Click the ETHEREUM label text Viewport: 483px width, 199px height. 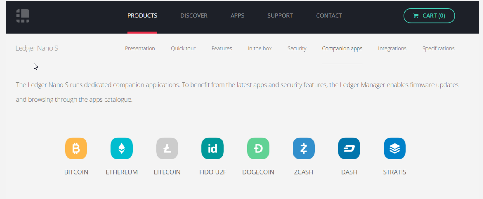pyautogui.click(x=121, y=172)
